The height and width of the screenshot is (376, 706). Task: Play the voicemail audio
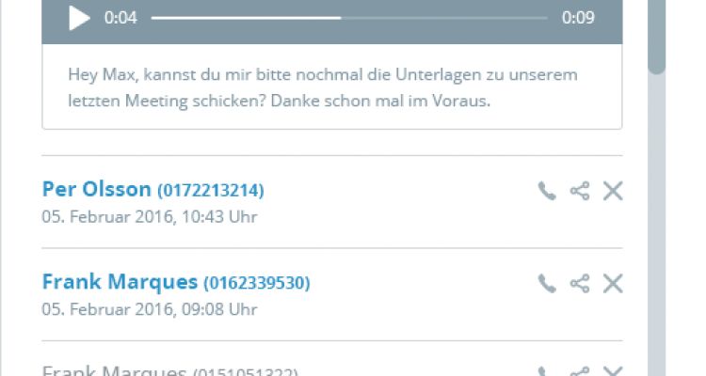coord(79,18)
